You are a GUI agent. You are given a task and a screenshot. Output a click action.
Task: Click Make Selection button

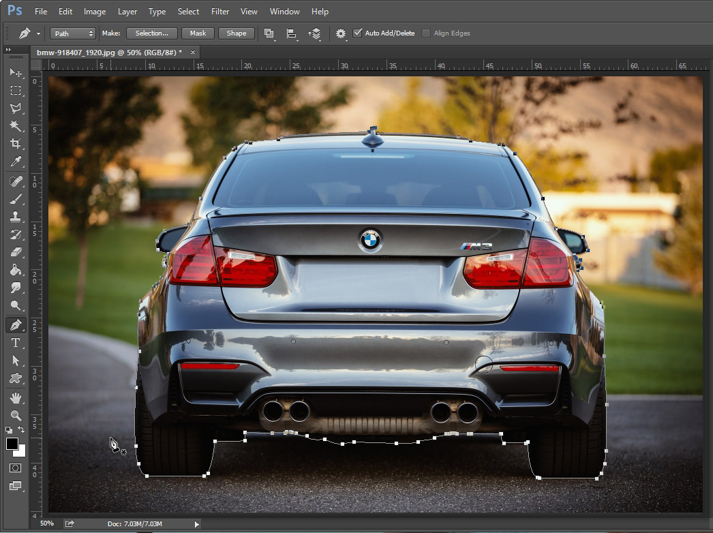(152, 33)
